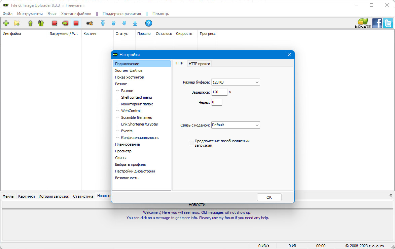
Task: Open the Facebook icon link
Action: tap(377, 23)
